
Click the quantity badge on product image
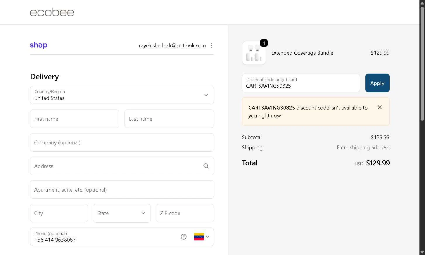[x=264, y=43]
